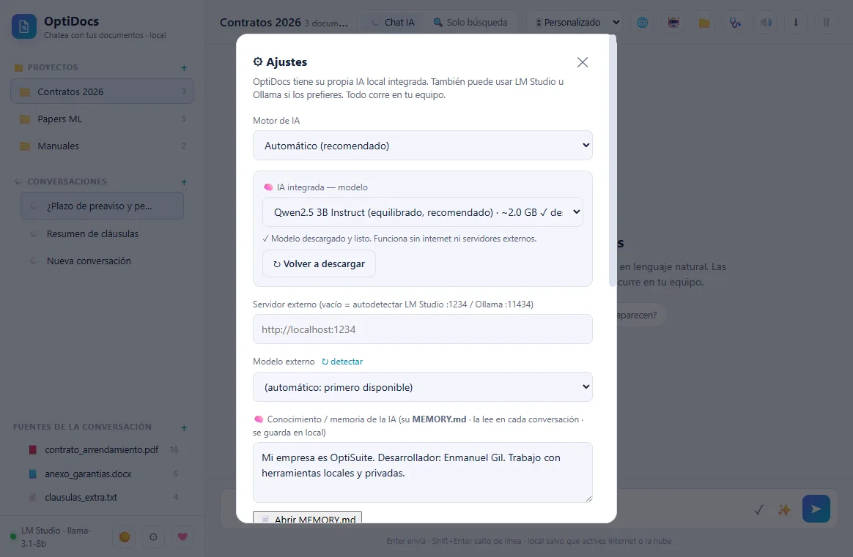
Task: Click the LM Studio llama-3.1-8b status text
Action: [x=56, y=537]
